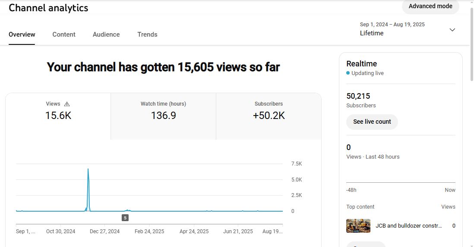The image size is (474, 247).
Task: Click the 50,215 realtime subscriber count
Action: (358, 96)
